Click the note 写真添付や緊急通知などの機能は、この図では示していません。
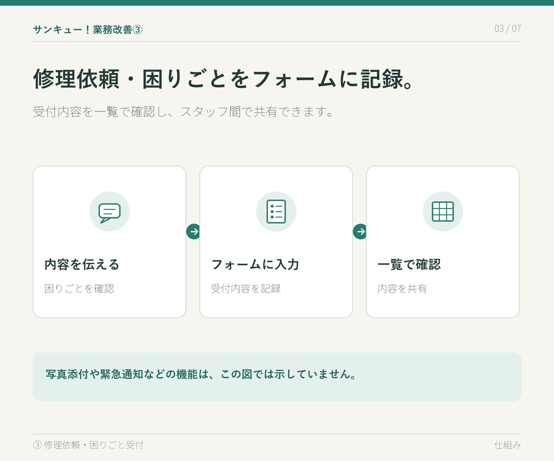The height and width of the screenshot is (461, 554). tap(200, 374)
